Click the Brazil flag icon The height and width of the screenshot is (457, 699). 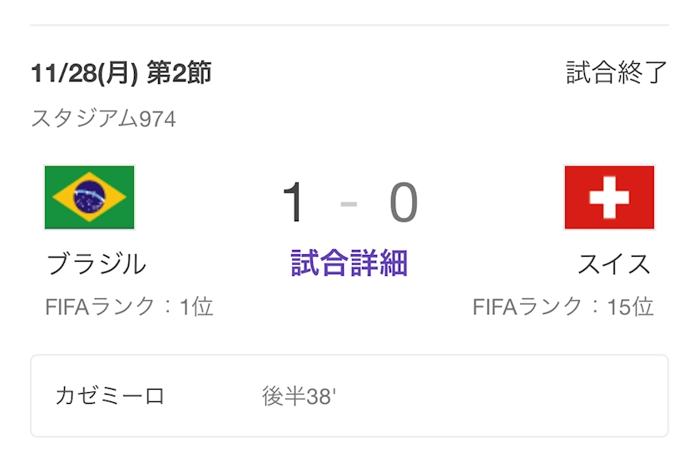point(89,197)
